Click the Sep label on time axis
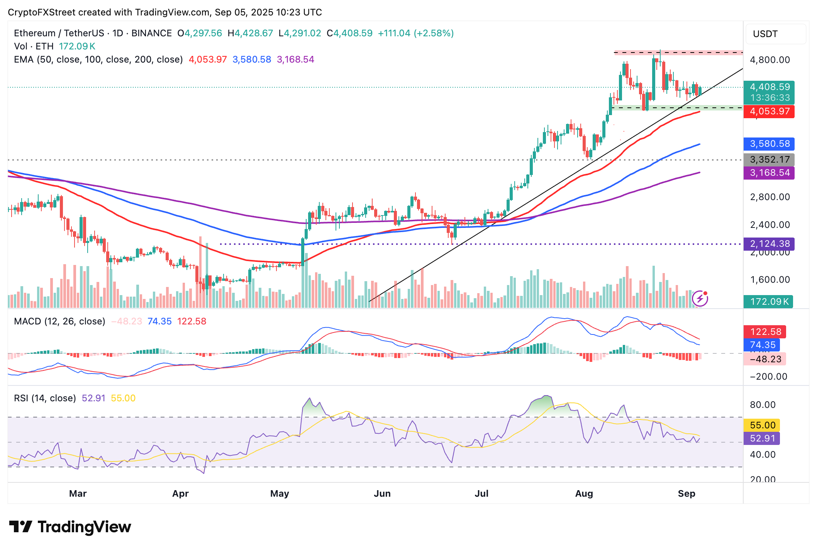This screenshot has width=817, height=550. pos(686,494)
